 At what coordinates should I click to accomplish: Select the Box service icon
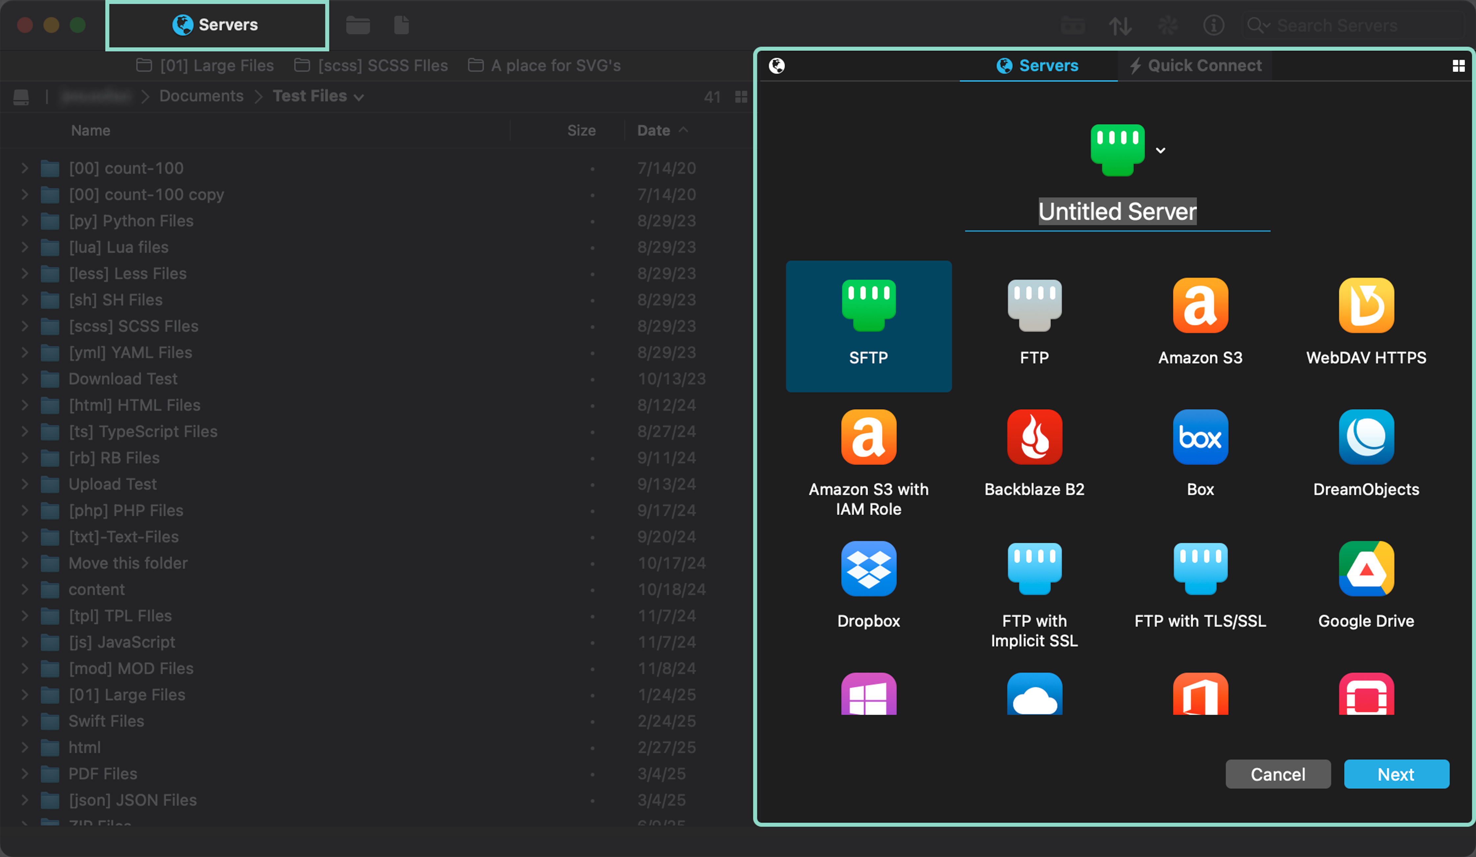pos(1200,437)
